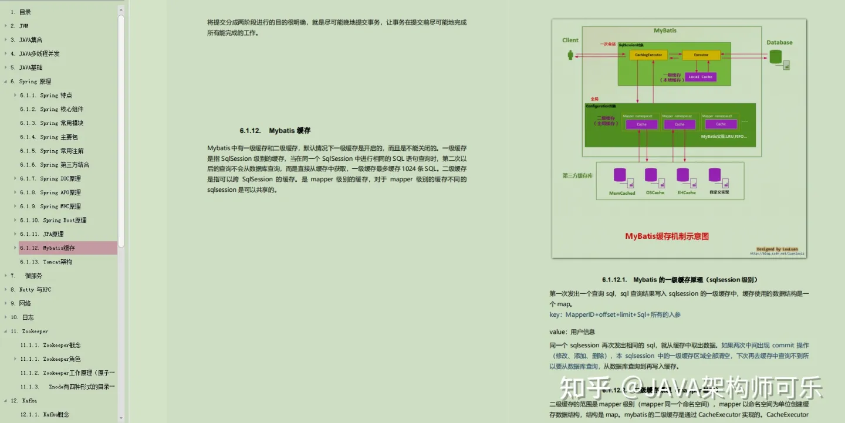845x423 pixels.
Task: Select highlighted 6.1.12. Mybatis缓存 bookmark
Action: pos(68,248)
